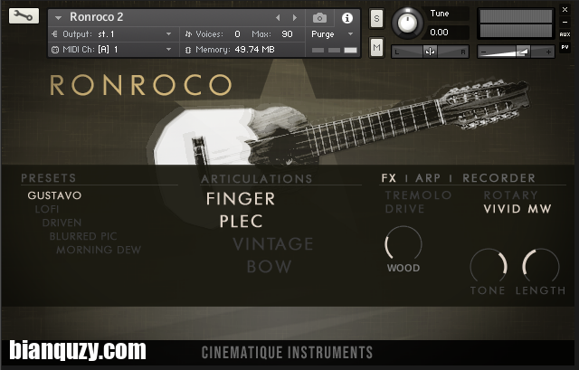Screen dimensions: 579x370
Task: Go to next instrument with right arrow
Action: [295, 17]
